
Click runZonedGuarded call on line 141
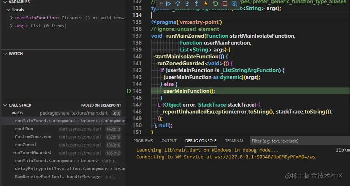(181, 63)
